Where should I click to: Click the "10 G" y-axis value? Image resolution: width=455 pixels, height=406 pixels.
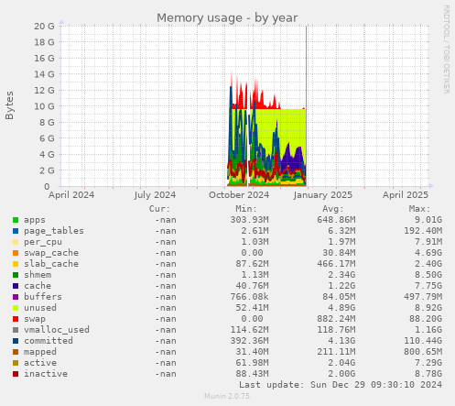[x=44, y=106]
